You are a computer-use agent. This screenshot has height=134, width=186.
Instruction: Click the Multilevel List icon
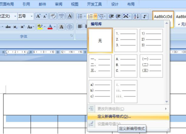(102, 16)
